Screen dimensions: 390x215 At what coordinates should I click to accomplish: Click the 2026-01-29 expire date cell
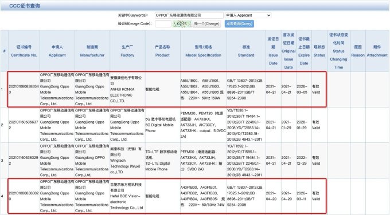(304, 125)
